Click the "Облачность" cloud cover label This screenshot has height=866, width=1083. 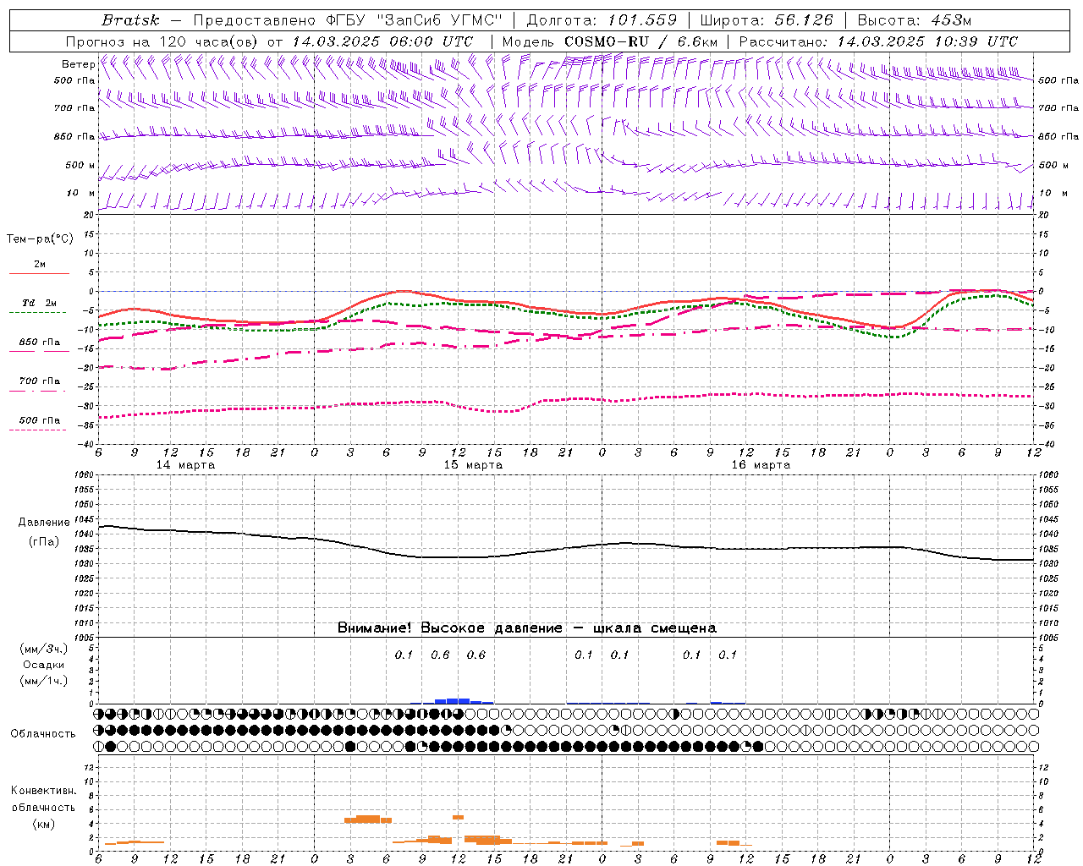click(x=43, y=734)
